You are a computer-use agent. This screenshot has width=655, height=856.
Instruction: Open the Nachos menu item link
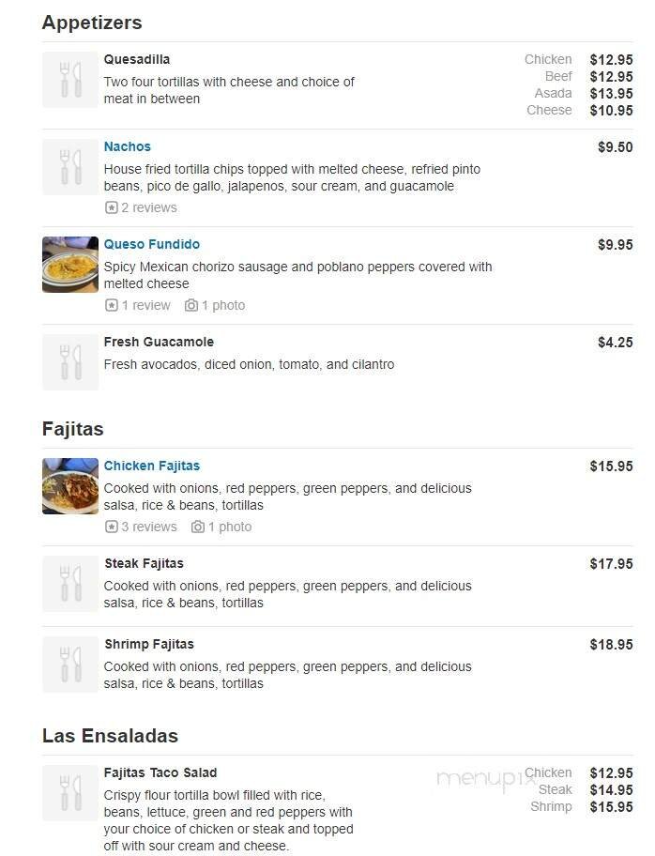pos(127,146)
